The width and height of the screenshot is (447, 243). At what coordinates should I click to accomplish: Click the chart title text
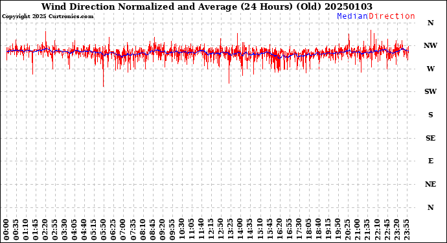click(207, 6)
